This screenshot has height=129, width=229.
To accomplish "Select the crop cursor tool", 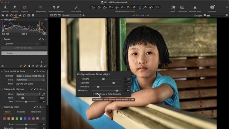I will tap(111, 7).
